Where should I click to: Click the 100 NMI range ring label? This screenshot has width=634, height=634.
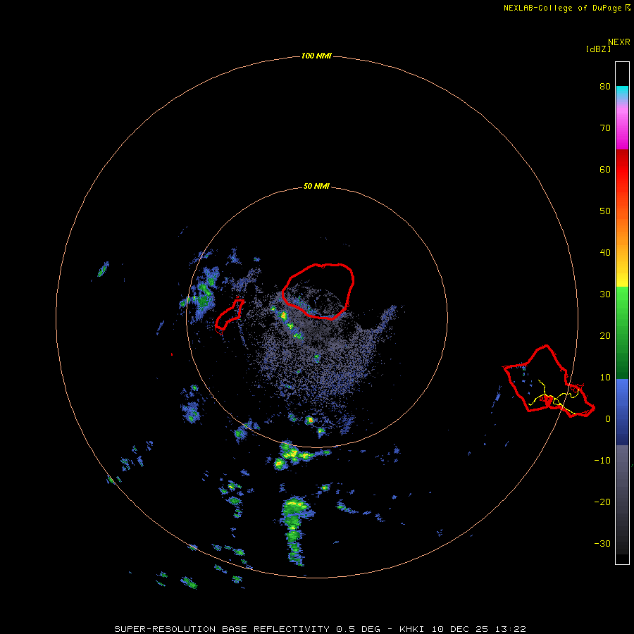[316, 56]
